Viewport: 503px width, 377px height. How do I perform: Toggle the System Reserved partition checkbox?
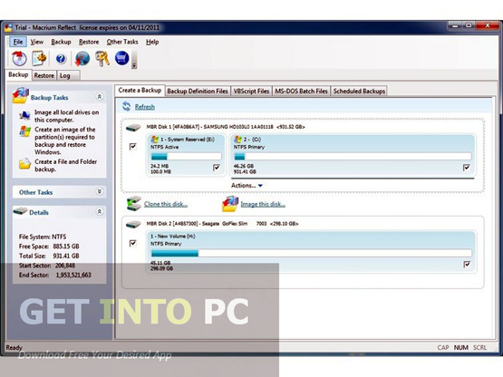tap(217, 168)
